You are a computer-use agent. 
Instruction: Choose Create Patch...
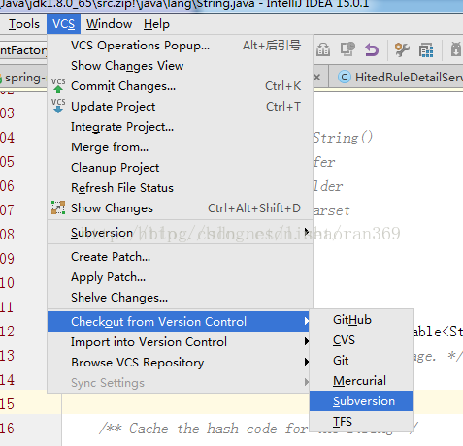click(x=180, y=257)
